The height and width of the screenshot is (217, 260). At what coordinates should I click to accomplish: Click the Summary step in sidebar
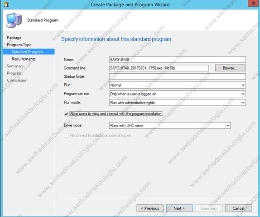tap(15, 66)
